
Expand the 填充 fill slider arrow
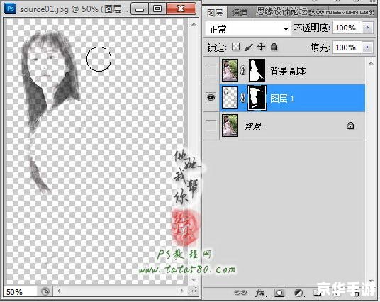[367, 47]
